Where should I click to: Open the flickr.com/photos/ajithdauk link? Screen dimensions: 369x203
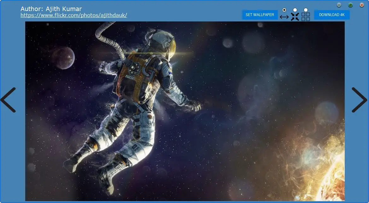coord(74,15)
